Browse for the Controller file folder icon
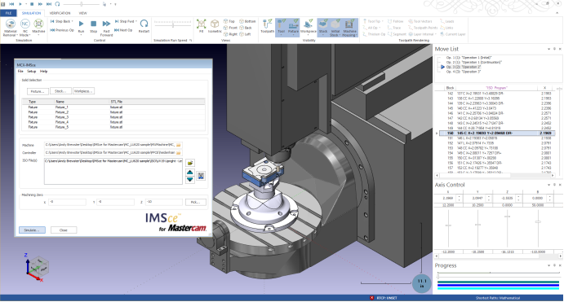This screenshot has width=564, height=302. click(x=179, y=153)
